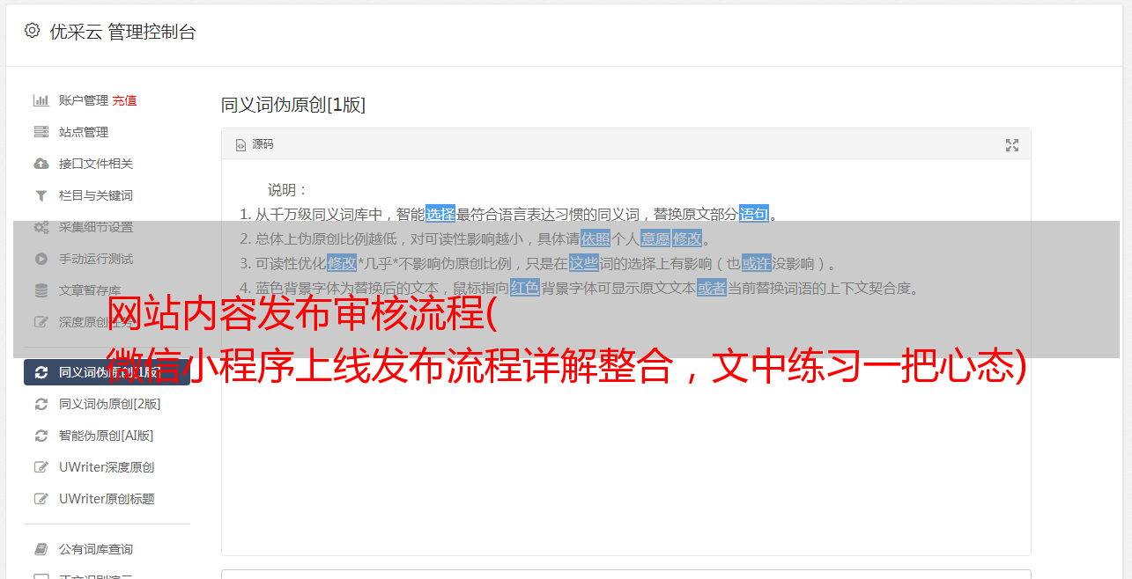
Task: Click the refresh icon beside 智能伪原创[AI版]
Action: (x=41, y=436)
